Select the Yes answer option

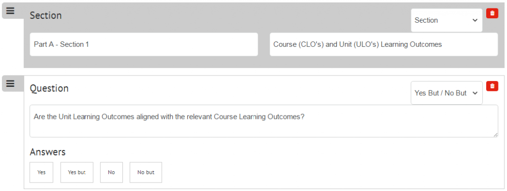point(42,172)
